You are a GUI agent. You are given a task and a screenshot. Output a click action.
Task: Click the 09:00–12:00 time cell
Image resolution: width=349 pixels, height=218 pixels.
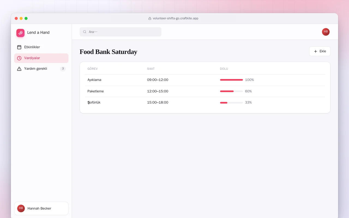coord(158,80)
